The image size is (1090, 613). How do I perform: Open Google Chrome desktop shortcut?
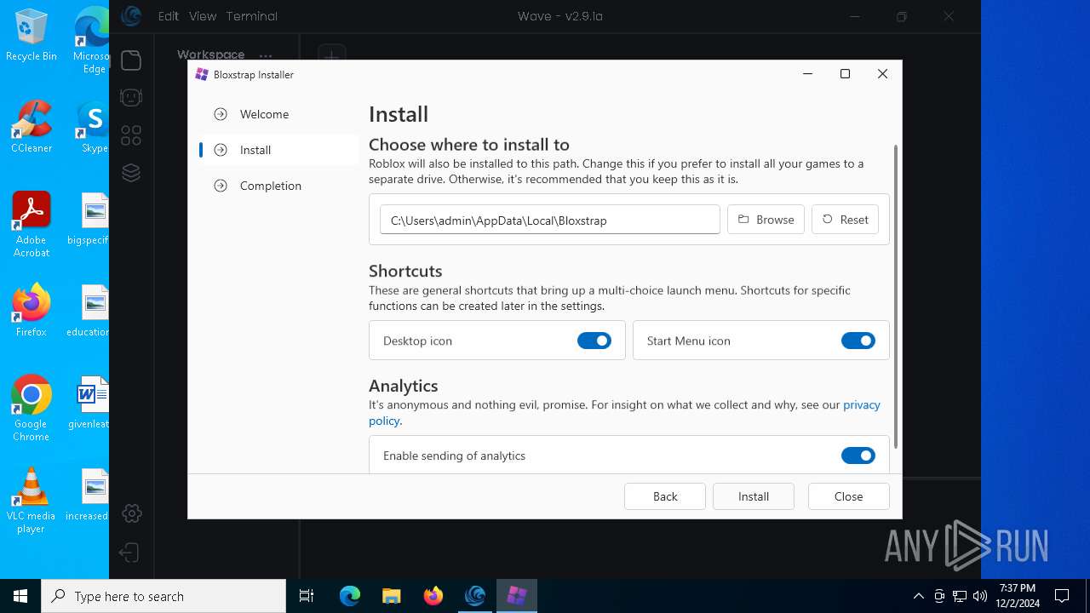click(32, 408)
